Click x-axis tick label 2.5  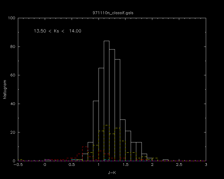pyautogui.click(x=179, y=165)
